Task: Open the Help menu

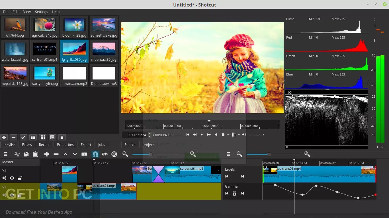Action: 56,12
